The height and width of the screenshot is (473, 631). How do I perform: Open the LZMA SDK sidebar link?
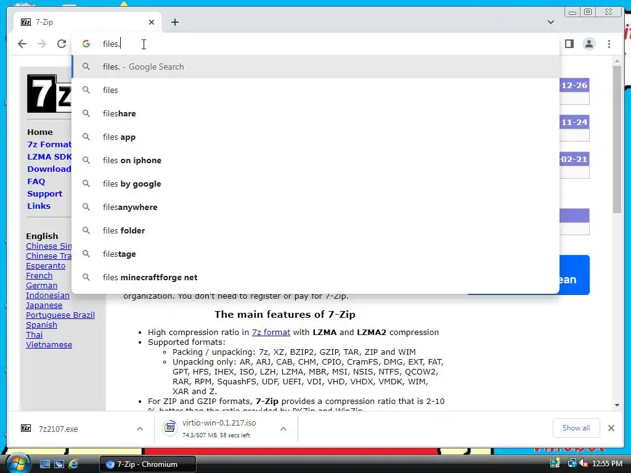(x=49, y=157)
